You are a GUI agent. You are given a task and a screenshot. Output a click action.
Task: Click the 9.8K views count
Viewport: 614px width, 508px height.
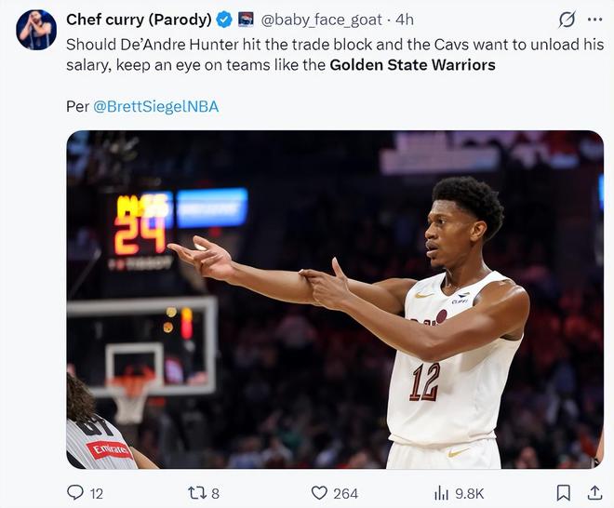pos(469,493)
